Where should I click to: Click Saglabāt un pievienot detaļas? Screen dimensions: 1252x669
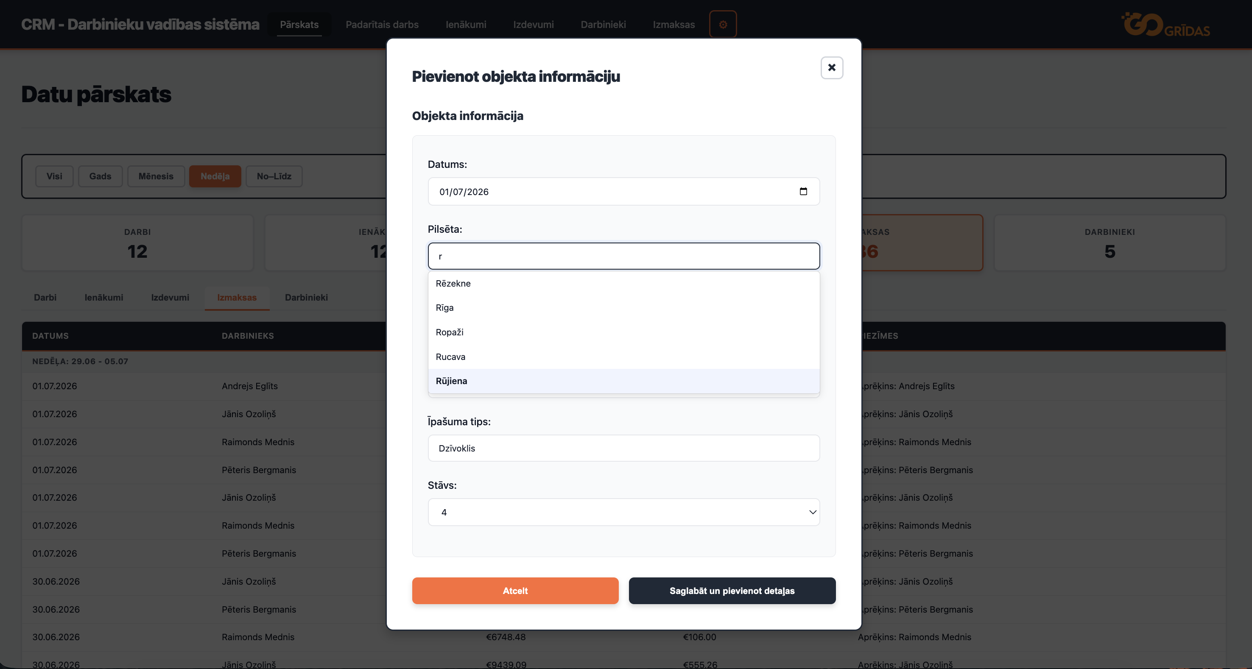[x=732, y=591]
